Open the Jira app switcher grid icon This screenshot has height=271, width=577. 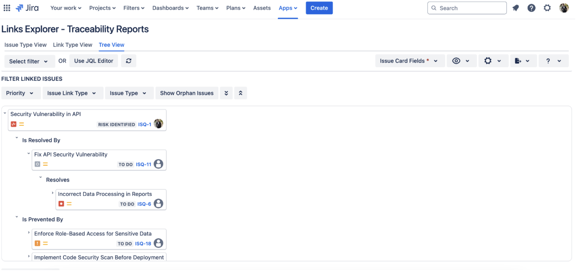[7, 8]
